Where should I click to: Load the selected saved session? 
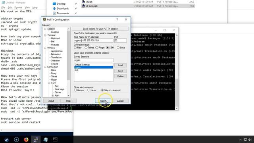[120, 65]
